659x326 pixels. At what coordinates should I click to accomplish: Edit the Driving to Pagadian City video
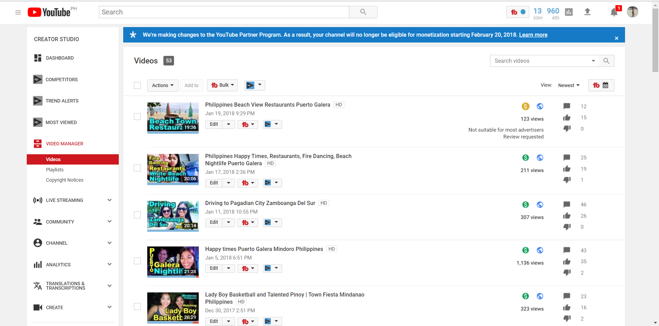coord(214,222)
